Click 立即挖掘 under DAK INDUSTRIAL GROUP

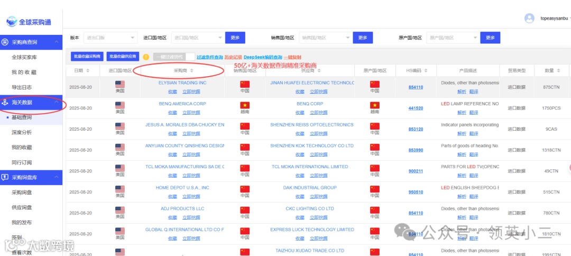coord(319,197)
